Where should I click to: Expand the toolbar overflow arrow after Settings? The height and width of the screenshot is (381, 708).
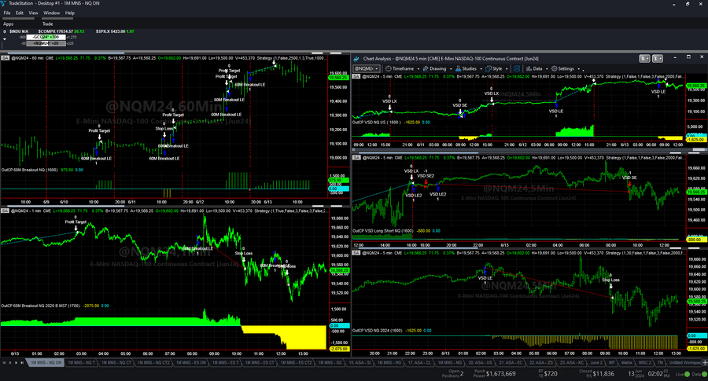(x=584, y=69)
